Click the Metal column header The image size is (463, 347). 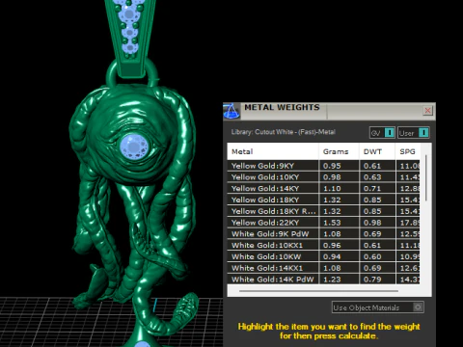click(273, 151)
